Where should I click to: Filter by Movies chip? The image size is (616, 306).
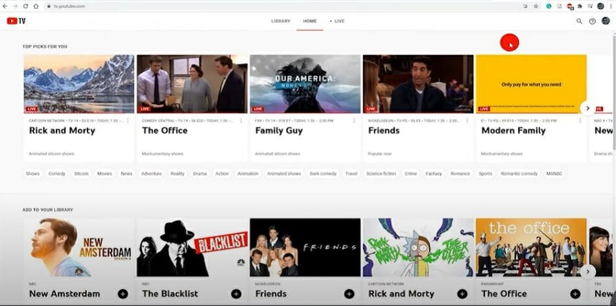coord(104,174)
